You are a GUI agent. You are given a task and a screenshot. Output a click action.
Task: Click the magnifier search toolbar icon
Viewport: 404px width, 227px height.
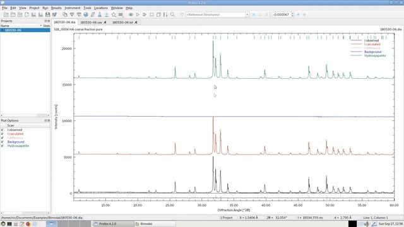(172, 15)
